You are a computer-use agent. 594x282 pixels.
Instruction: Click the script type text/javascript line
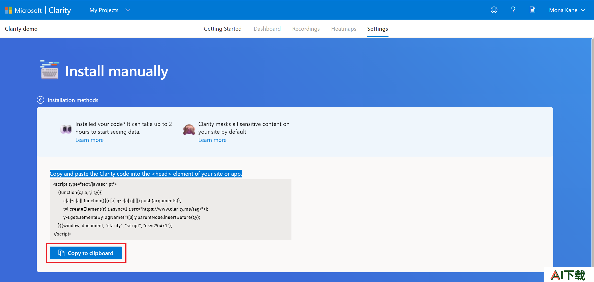pyautogui.click(x=85, y=184)
